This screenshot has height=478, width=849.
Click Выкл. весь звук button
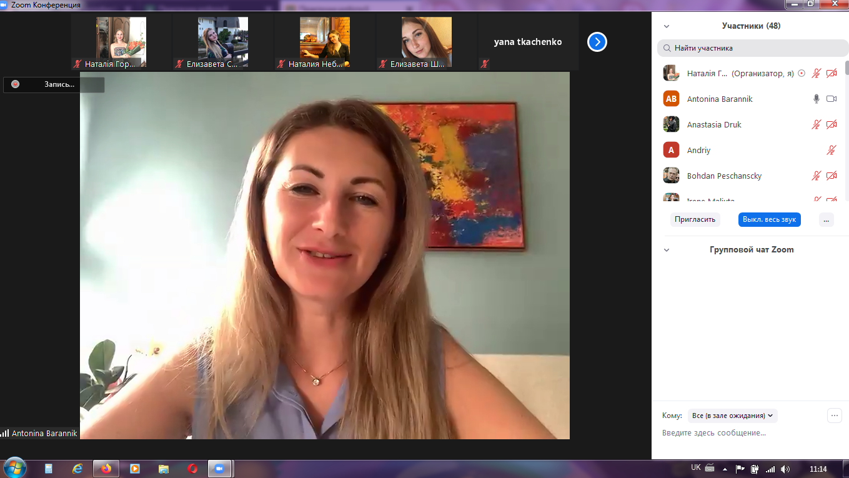pyautogui.click(x=769, y=219)
